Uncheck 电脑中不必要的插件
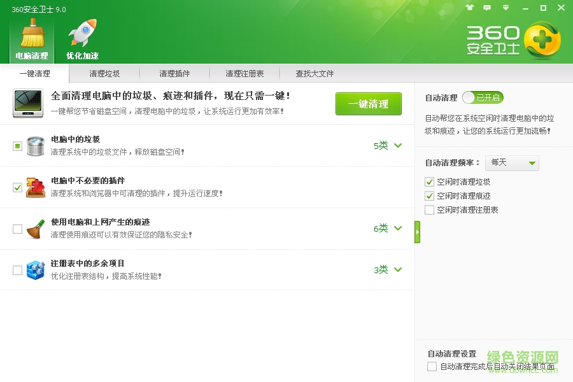Image resolution: width=573 pixels, height=382 pixels. point(18,187)
